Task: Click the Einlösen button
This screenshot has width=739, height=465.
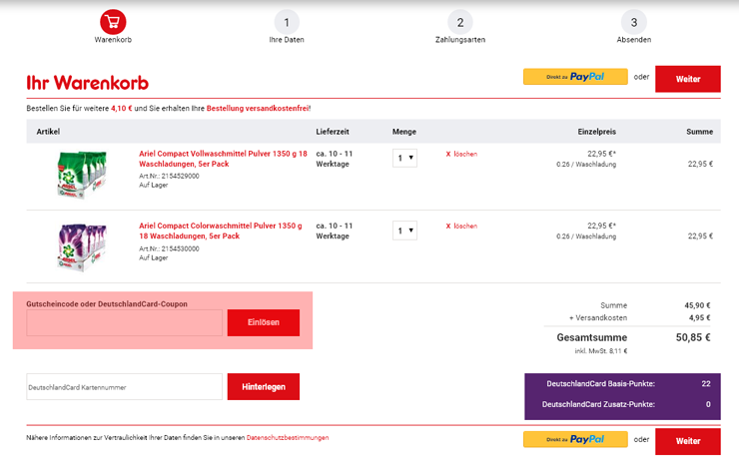Action: coord(264,322)
